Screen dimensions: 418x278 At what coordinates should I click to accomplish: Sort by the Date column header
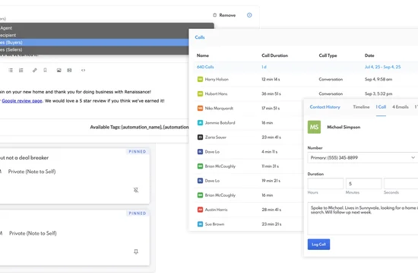(369, 55)
